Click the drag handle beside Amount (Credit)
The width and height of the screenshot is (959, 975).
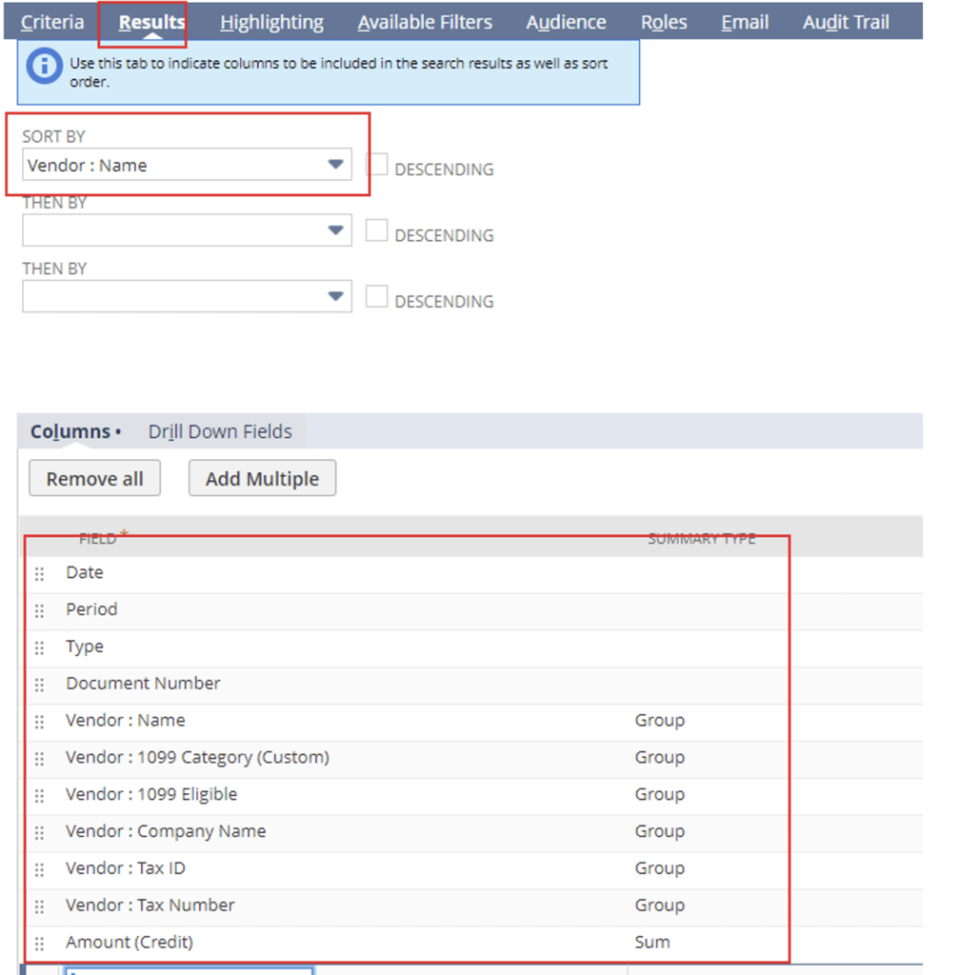tap(40, 944)
